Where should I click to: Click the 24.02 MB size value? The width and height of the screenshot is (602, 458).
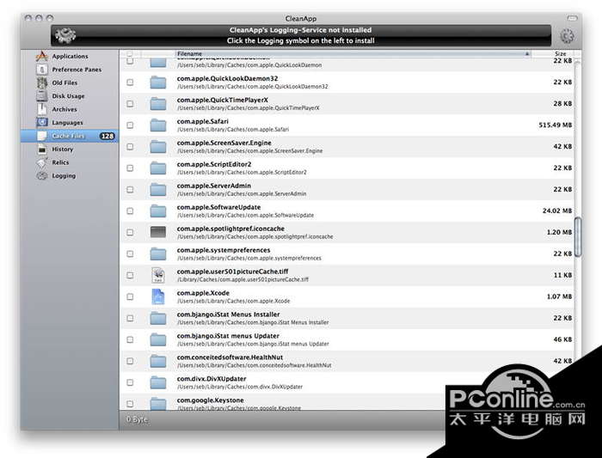tap(557, 211)
